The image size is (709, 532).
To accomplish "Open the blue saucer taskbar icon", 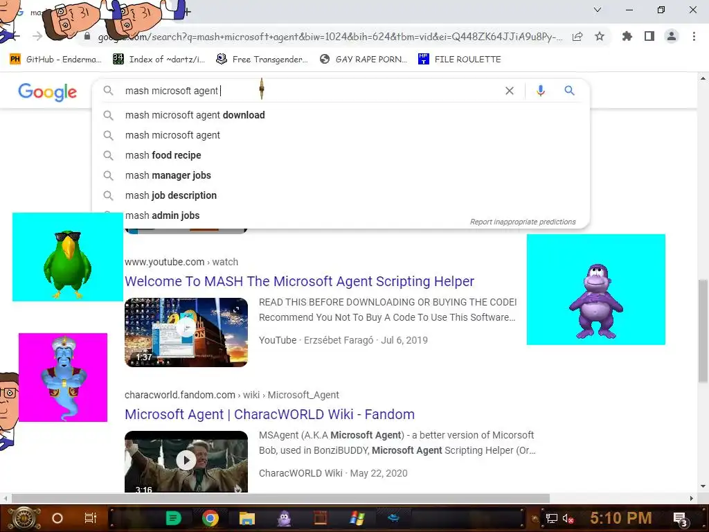I will [x=393, y=518].
